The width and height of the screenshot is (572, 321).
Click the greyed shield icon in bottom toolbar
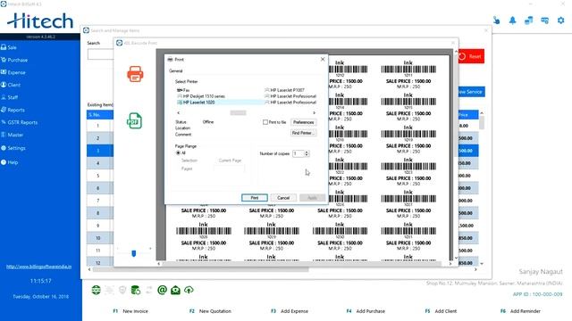pos(122,290)
